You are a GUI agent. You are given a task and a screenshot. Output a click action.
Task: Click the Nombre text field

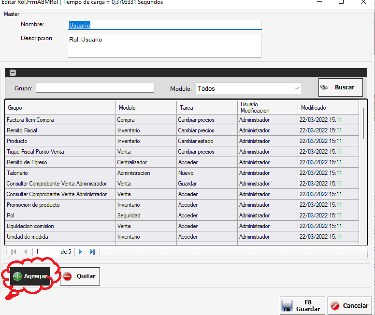tap(164, 25)
